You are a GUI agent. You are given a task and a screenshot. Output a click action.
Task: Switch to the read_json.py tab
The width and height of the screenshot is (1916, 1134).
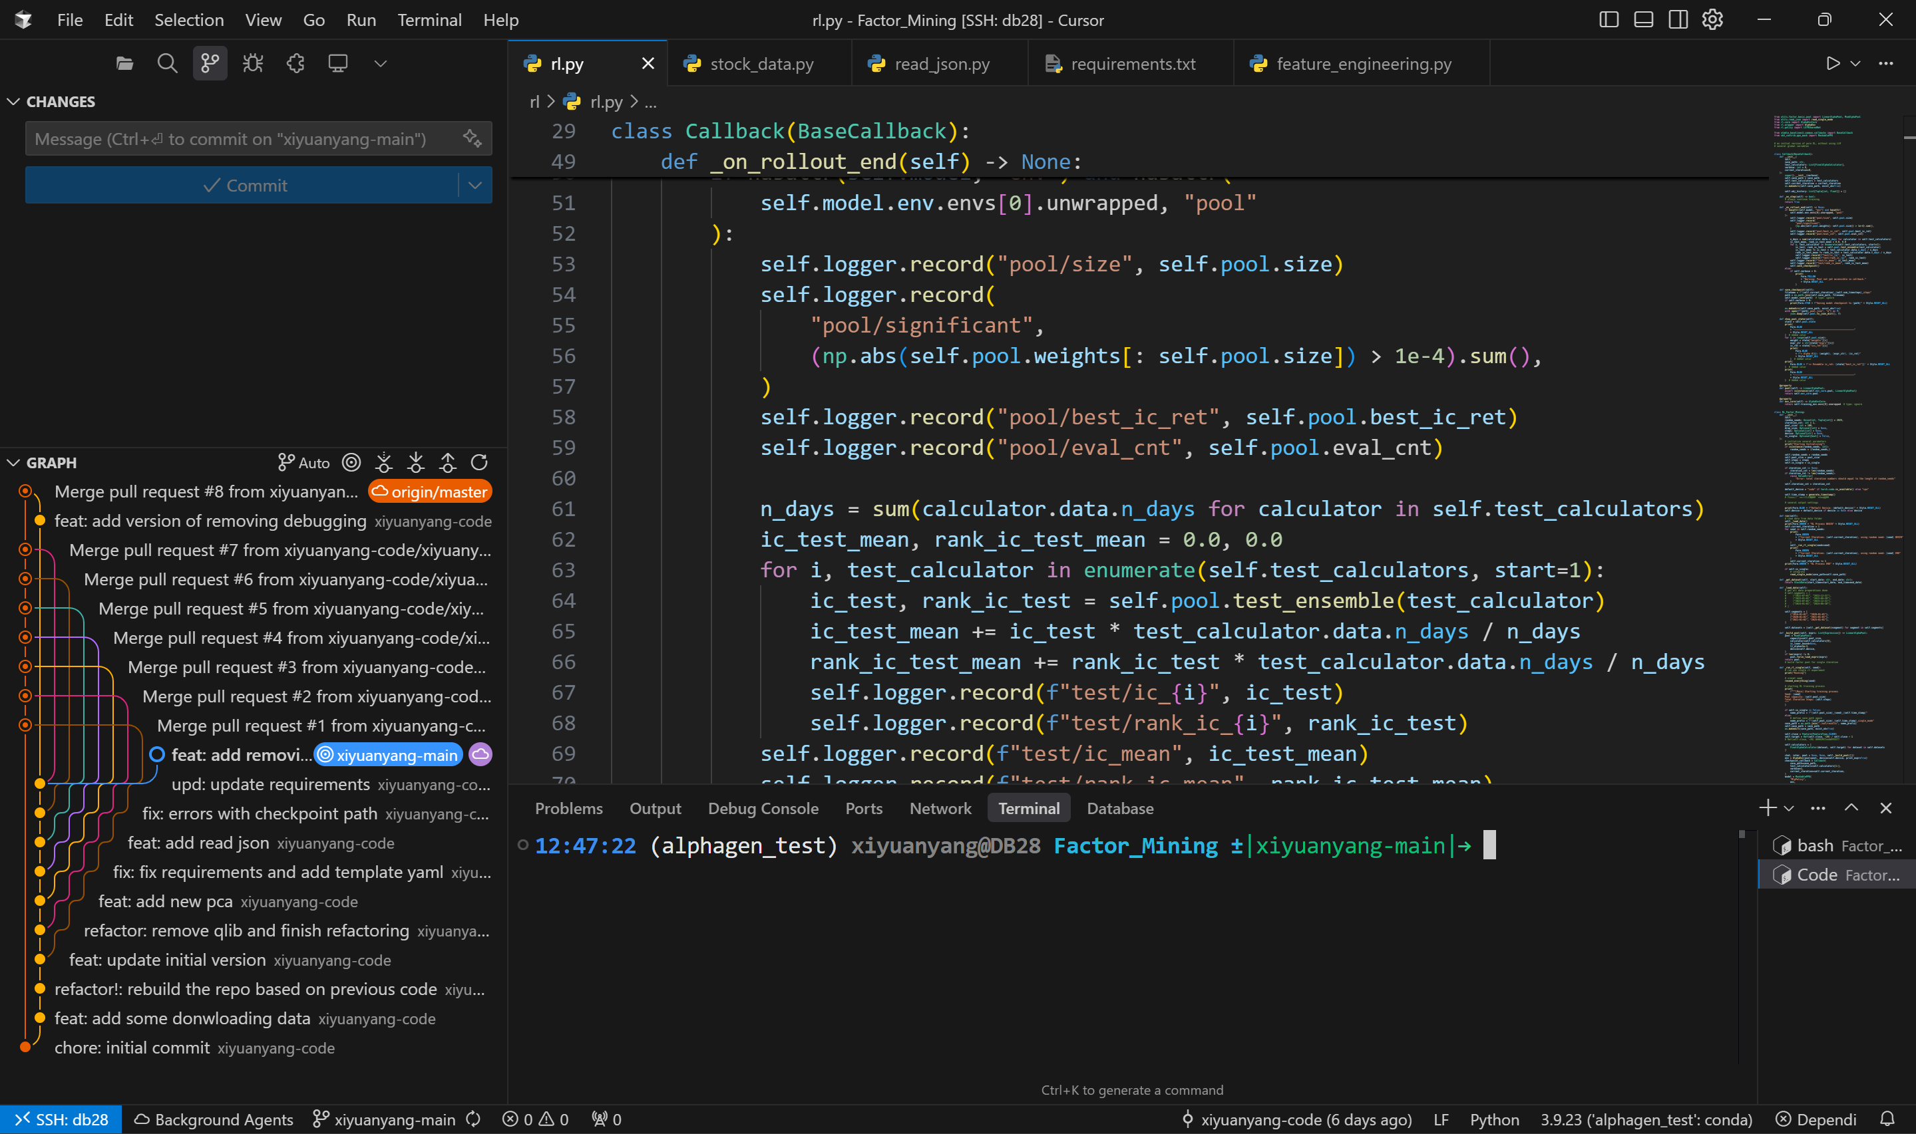click(x=940, y=63)
